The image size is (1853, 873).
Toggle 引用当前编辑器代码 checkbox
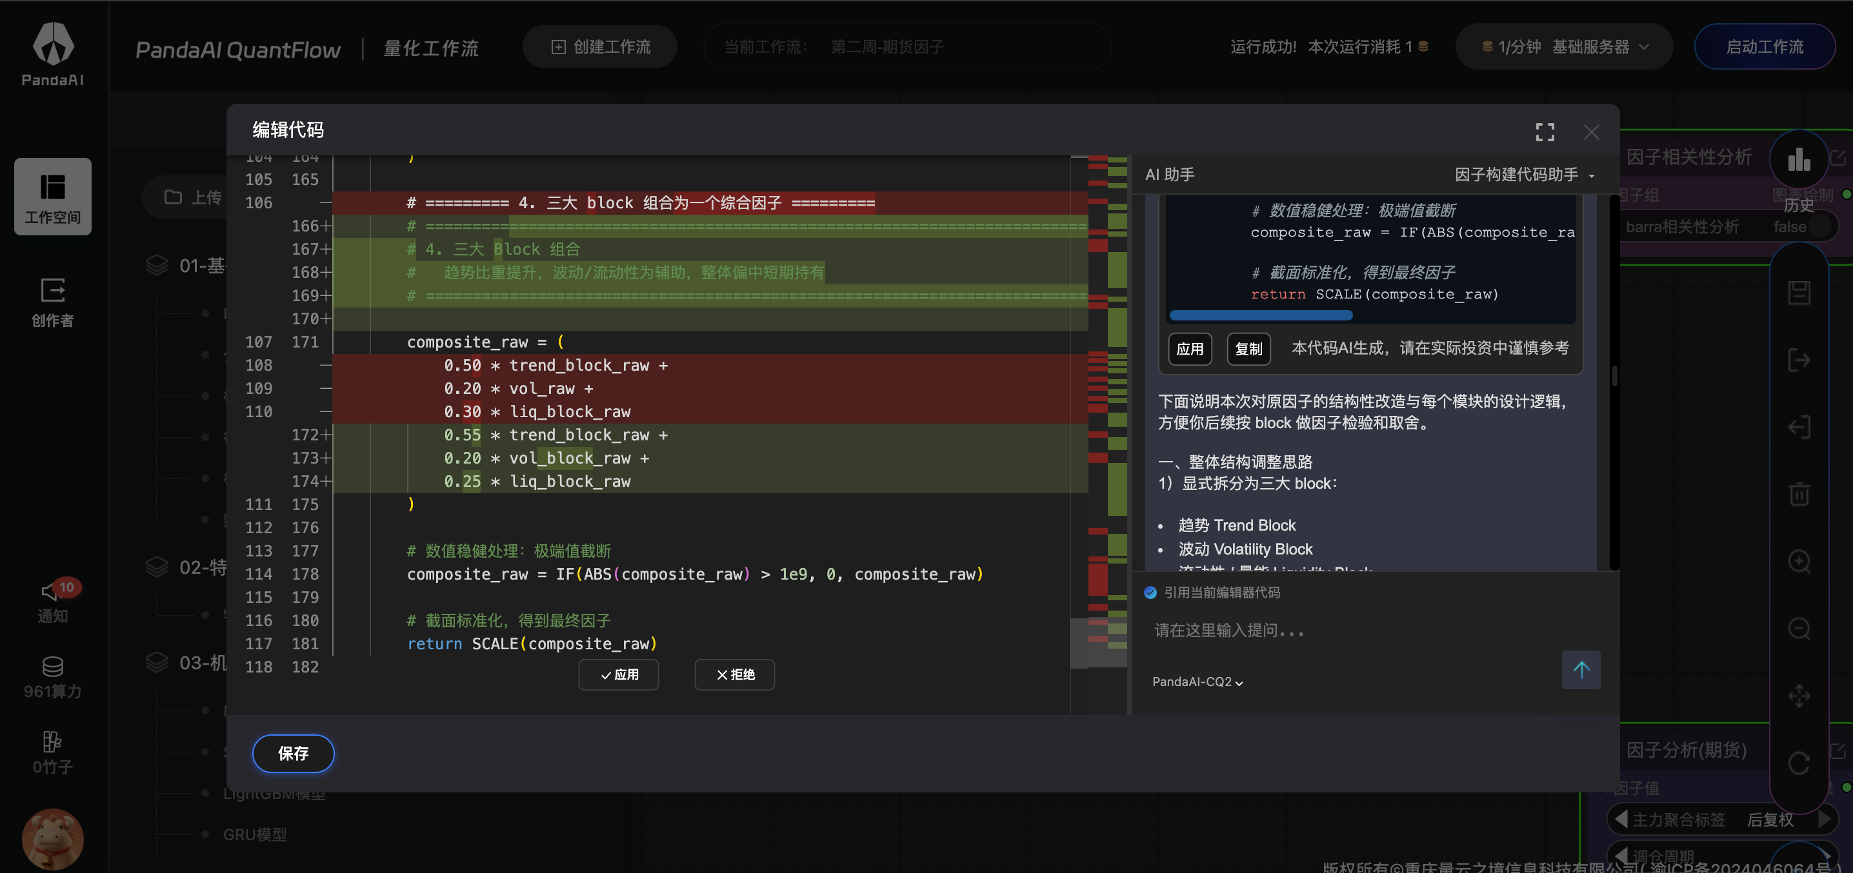1150,593
